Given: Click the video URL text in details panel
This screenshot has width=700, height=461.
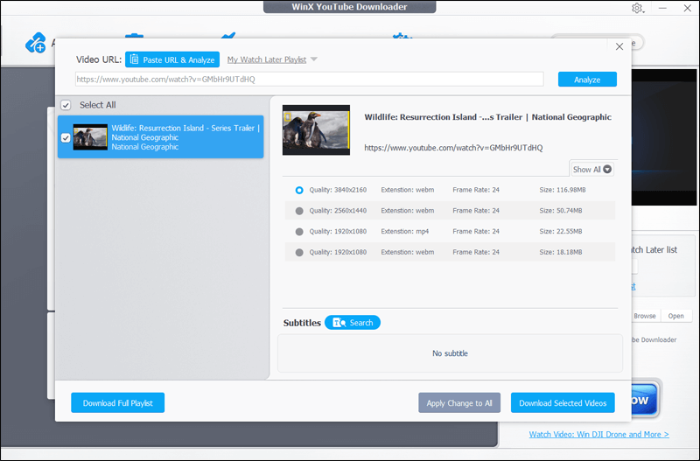Looking at the screenshot, I should [x=453, y=148].
